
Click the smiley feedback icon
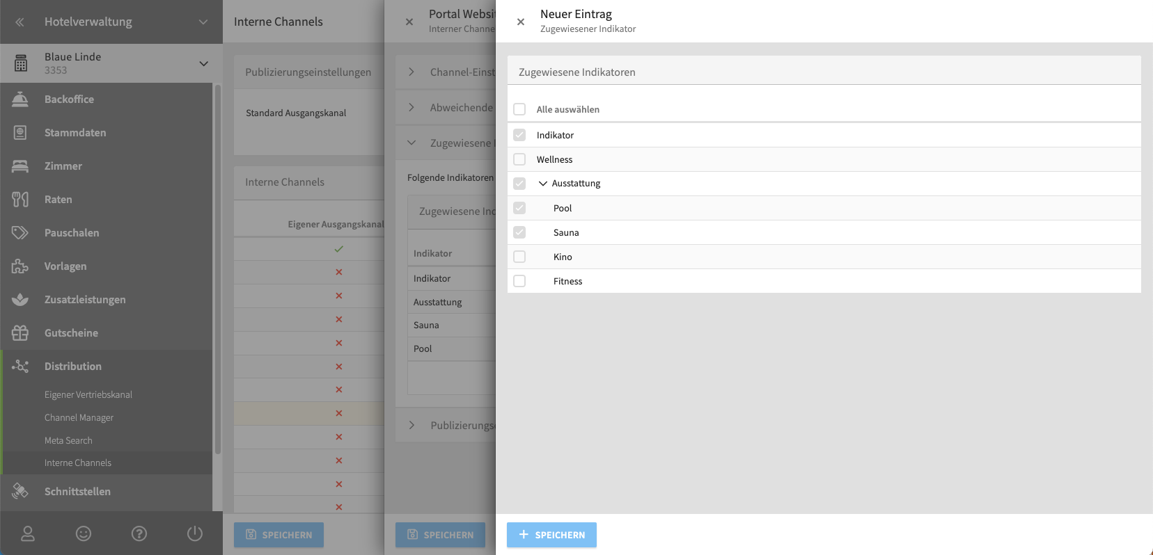click(x=84, y=533)
